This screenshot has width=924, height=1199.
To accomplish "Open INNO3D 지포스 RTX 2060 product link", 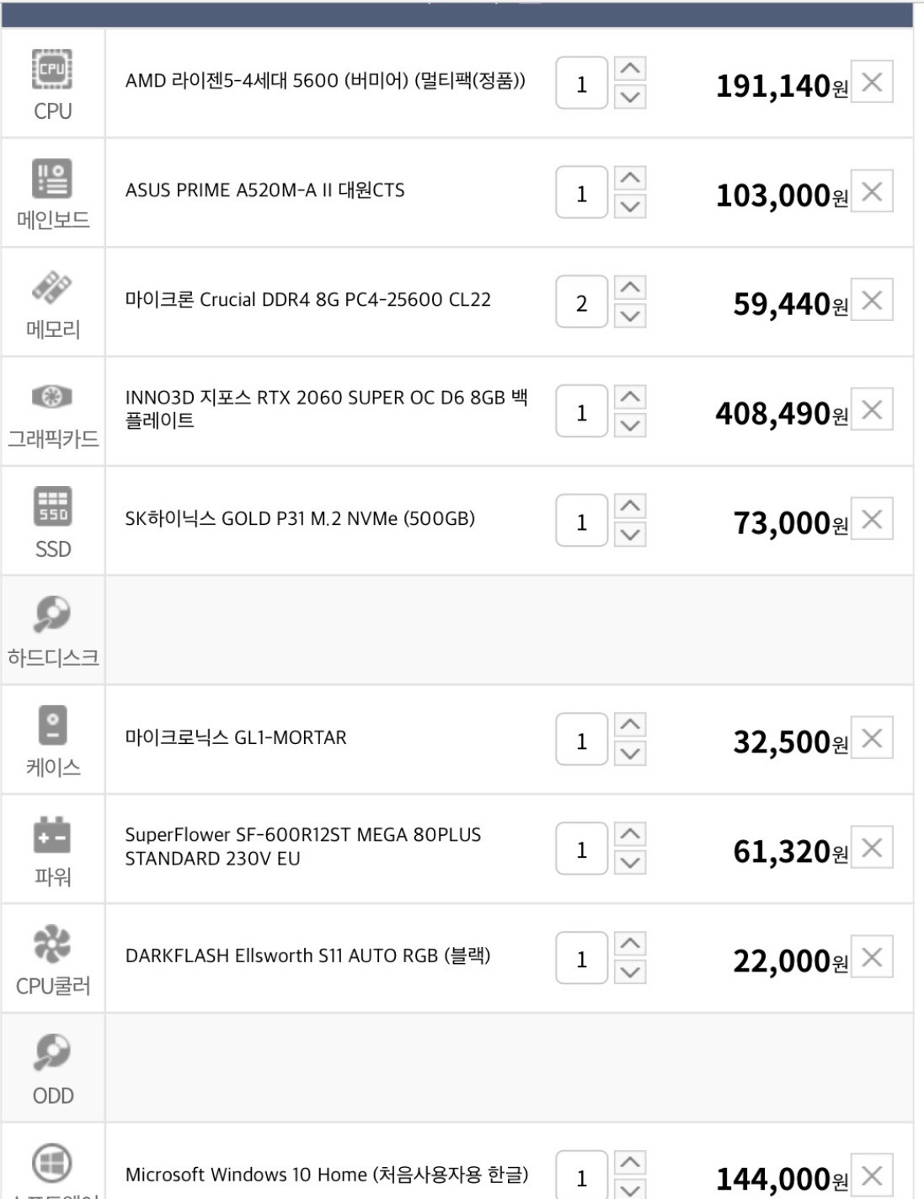I will tap(326, 409).
